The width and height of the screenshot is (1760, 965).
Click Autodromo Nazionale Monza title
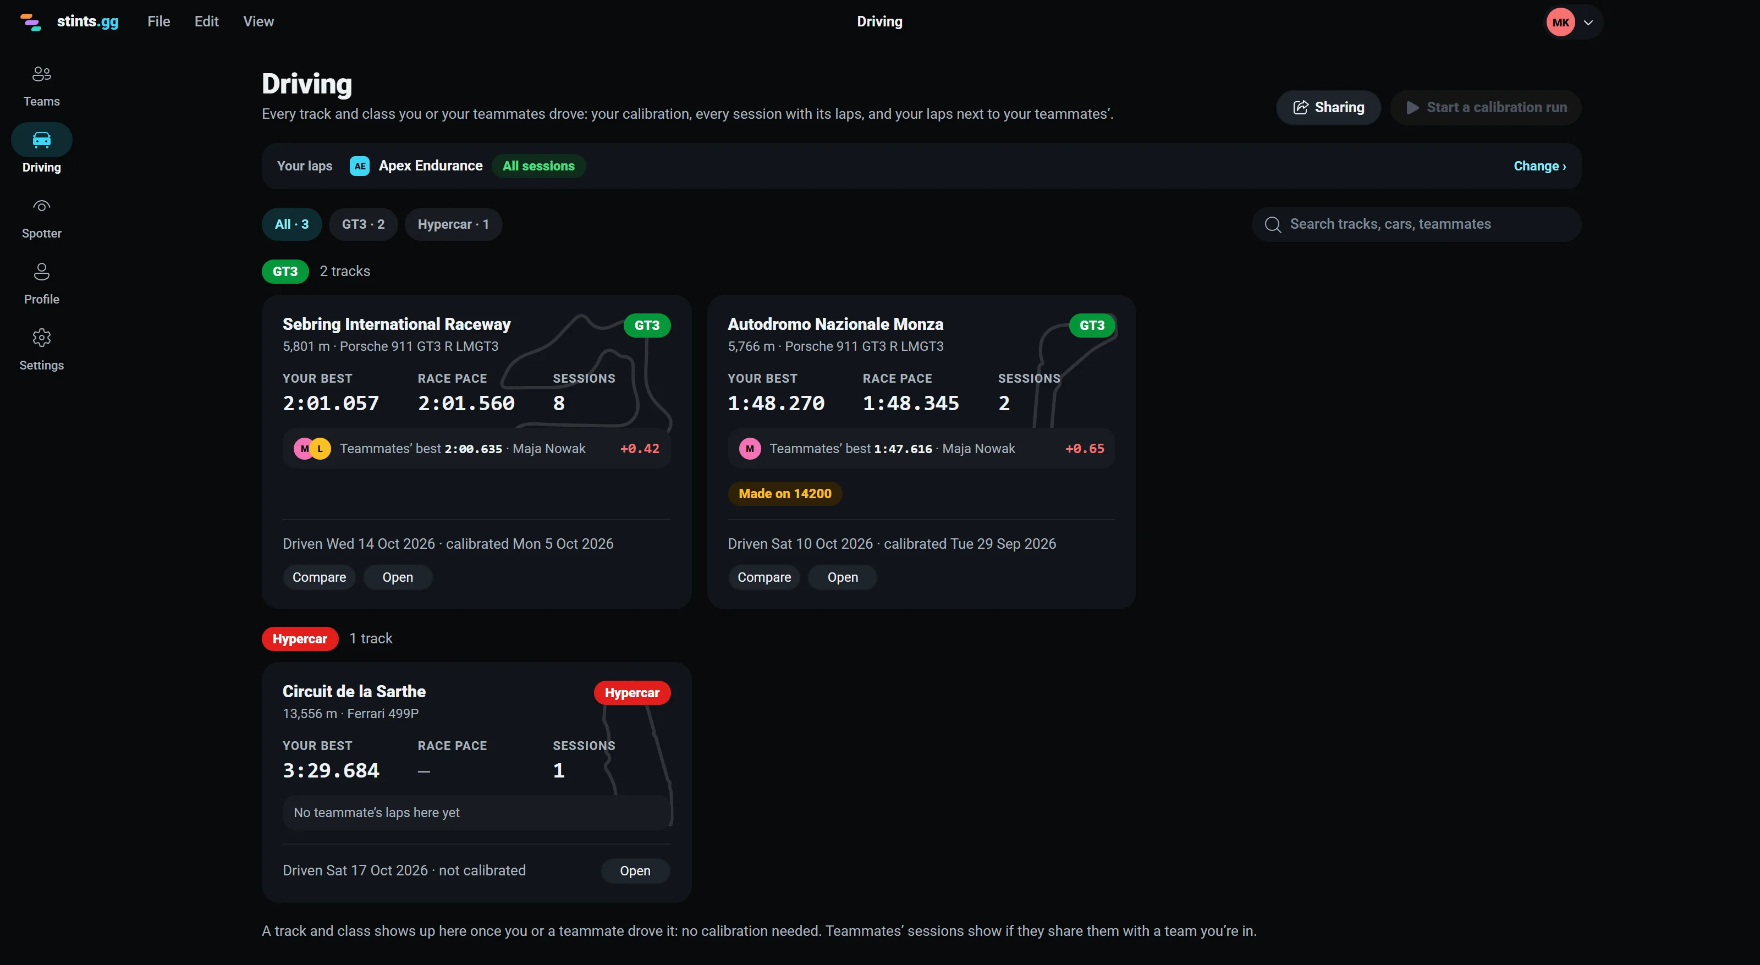tap(835, 324)
